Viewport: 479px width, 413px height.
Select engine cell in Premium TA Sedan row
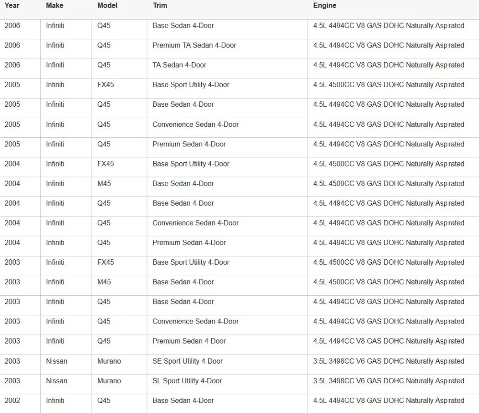coord(388,45)
